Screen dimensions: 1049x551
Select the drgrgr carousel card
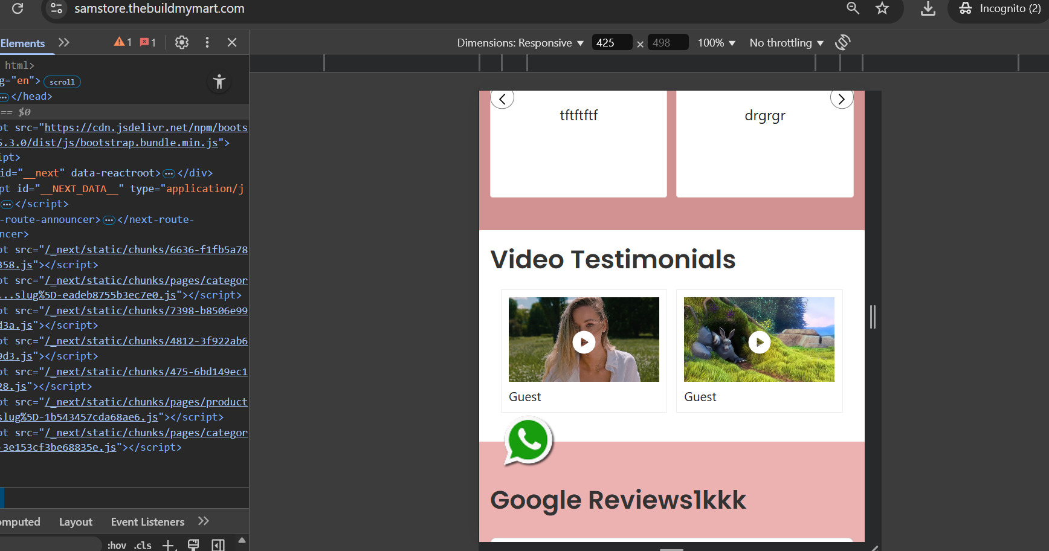tap(765, 144)
